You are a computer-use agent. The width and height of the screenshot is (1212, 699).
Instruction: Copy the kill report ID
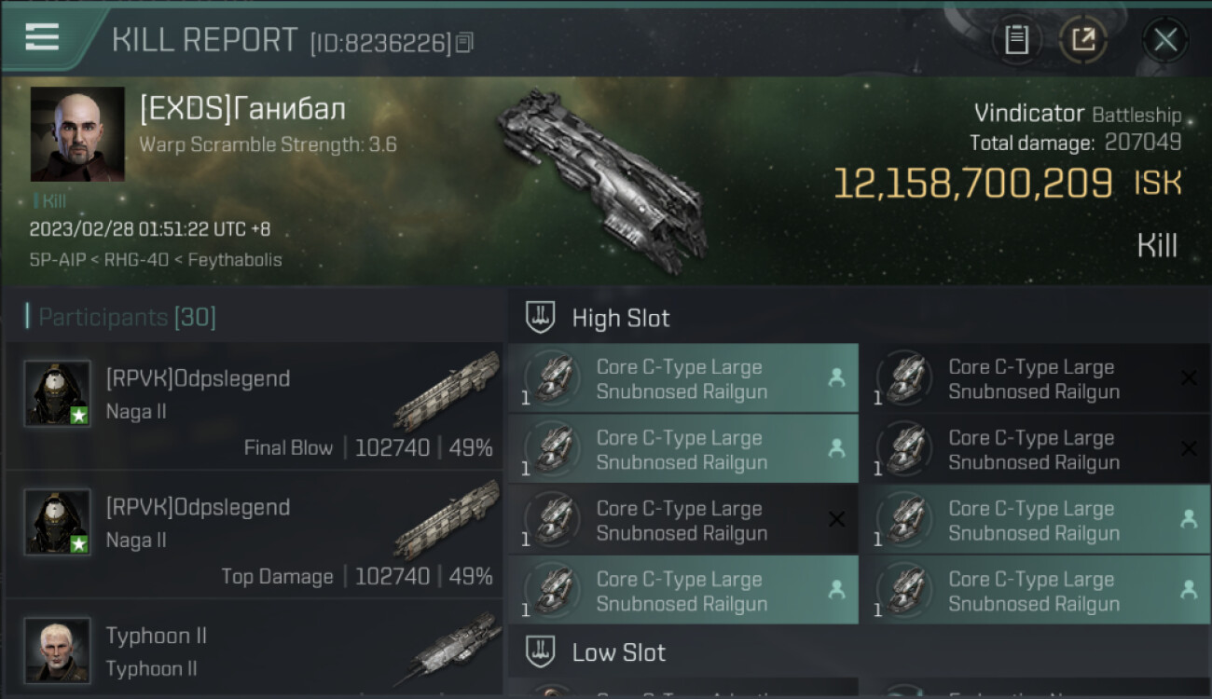[x=464, y=42]
